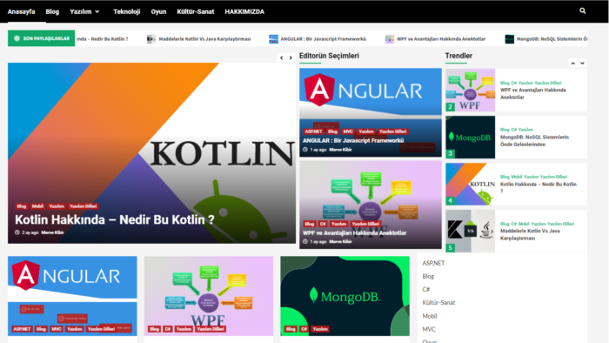Click ASP.NET tag on Angular editor card
Viewport: 609px width, 343px height.
(313, 131)
